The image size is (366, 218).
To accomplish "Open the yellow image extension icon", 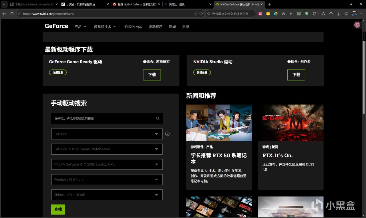I will coord(268,14).
